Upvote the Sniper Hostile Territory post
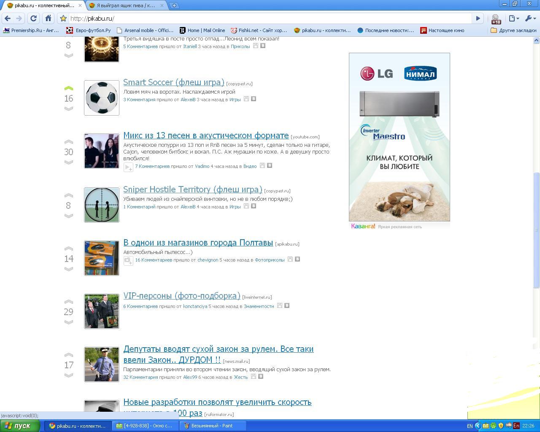Screen dimensions: 540x432 69,195
